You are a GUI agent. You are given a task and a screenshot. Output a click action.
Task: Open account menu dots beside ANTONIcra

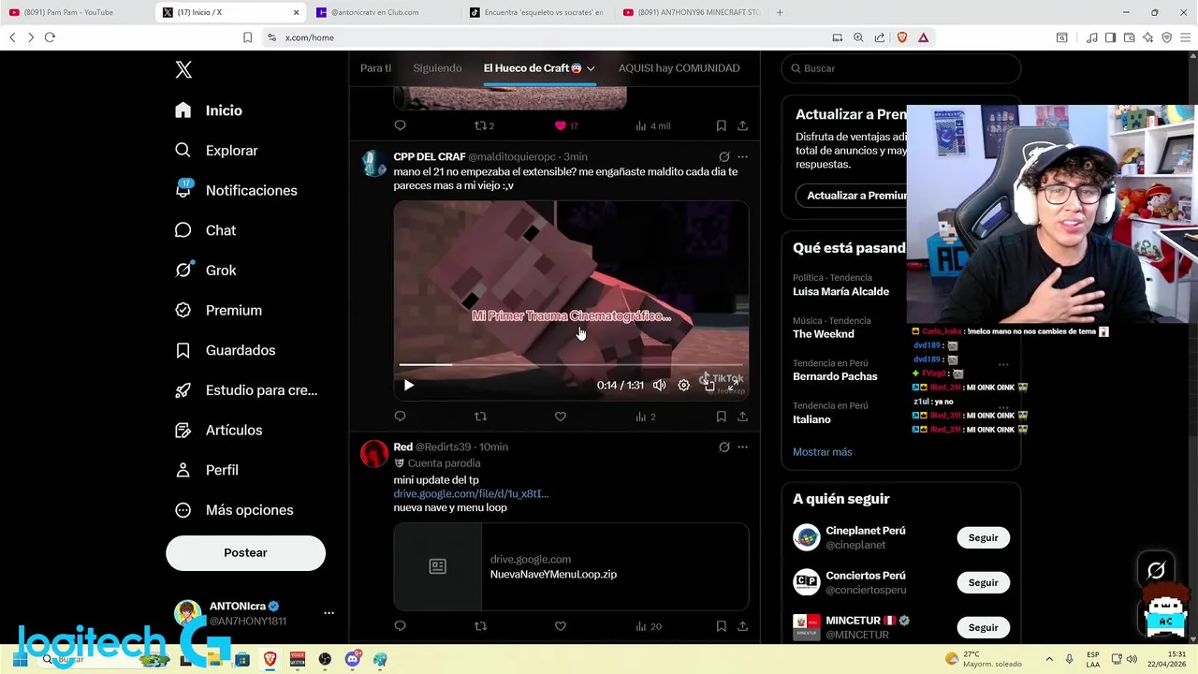[329, 613]
